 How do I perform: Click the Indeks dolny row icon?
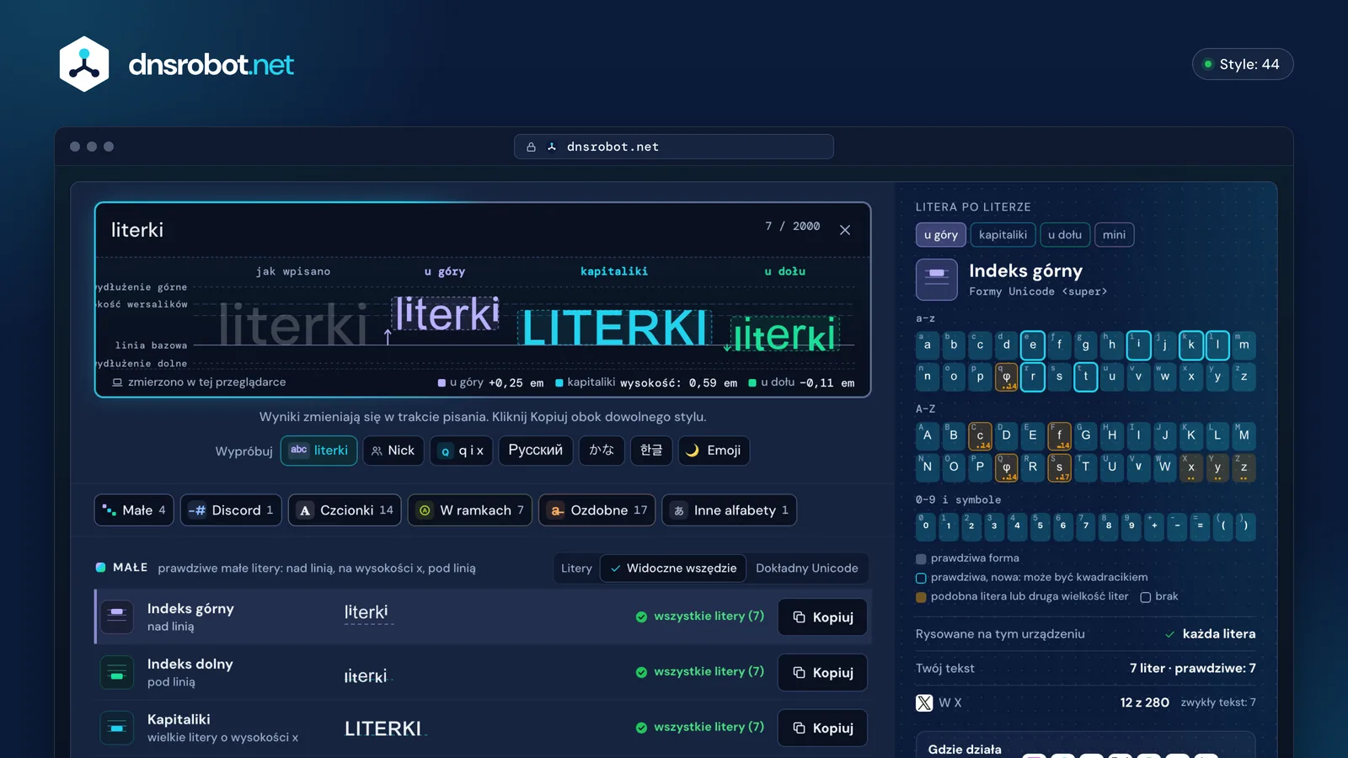pyautogui.click(x=117, y=672)
